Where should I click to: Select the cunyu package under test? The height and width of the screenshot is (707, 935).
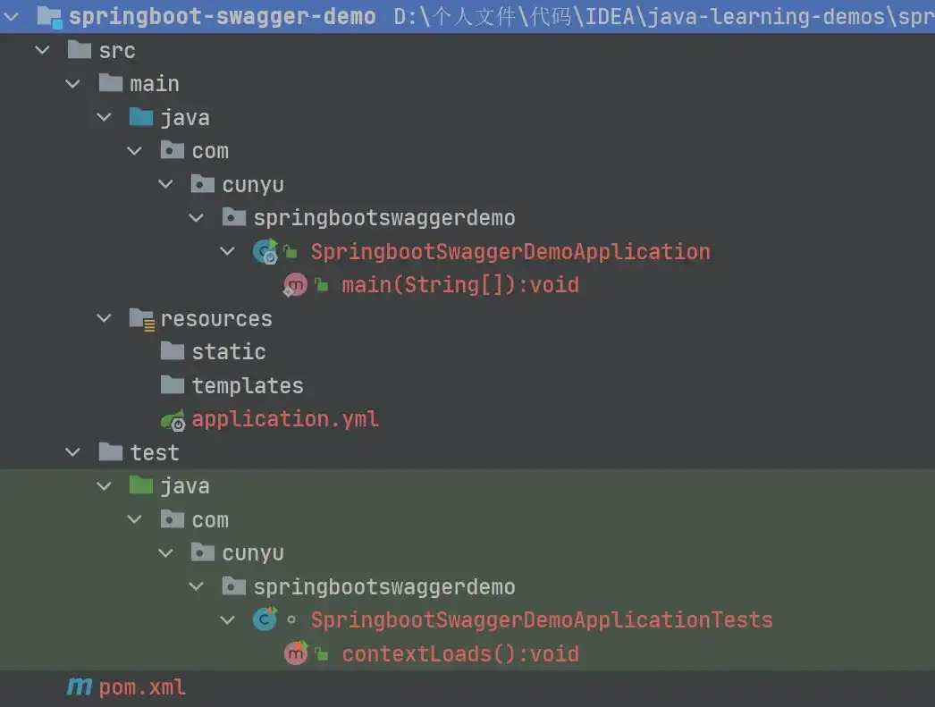pos(253,553)
